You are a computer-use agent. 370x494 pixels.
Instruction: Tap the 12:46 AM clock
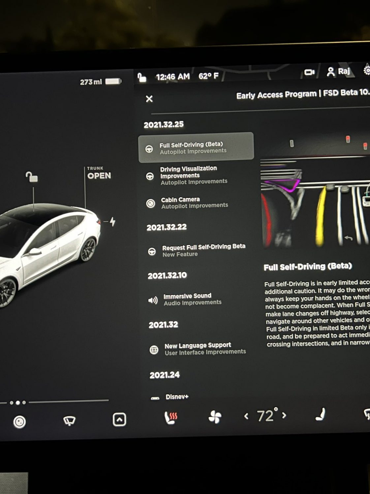(x=173, y=77)
